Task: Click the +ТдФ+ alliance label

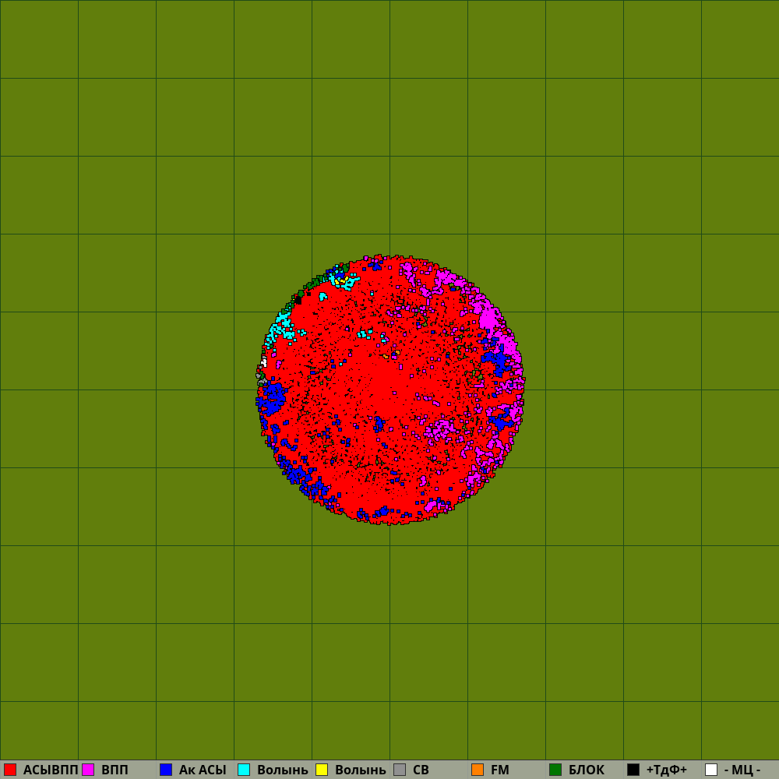Action: pyautogui.click(x=667, y=770)
